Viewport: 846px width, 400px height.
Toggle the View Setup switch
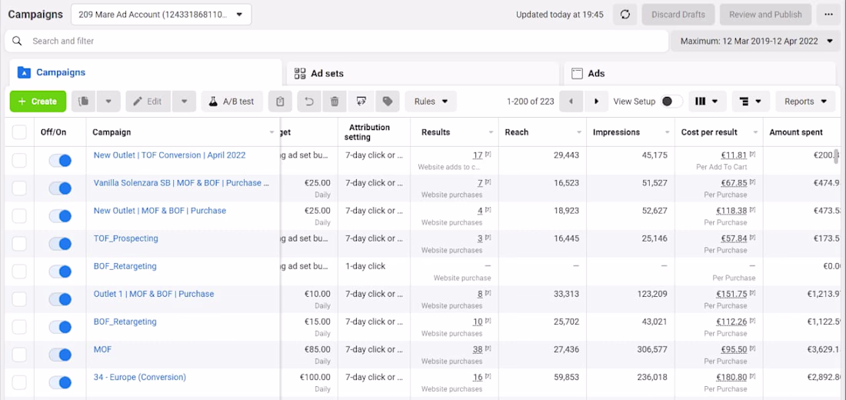[671, 102]
